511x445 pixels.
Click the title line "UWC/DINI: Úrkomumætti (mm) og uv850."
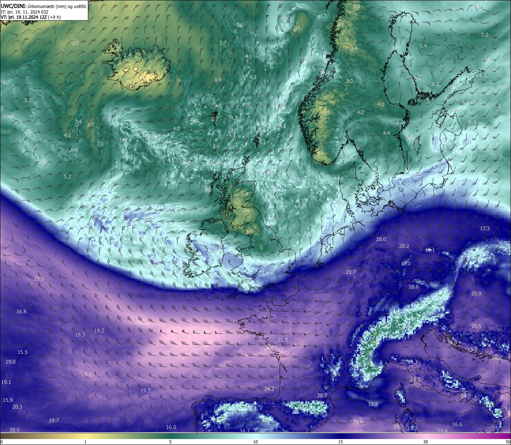[x=44, y=6]
